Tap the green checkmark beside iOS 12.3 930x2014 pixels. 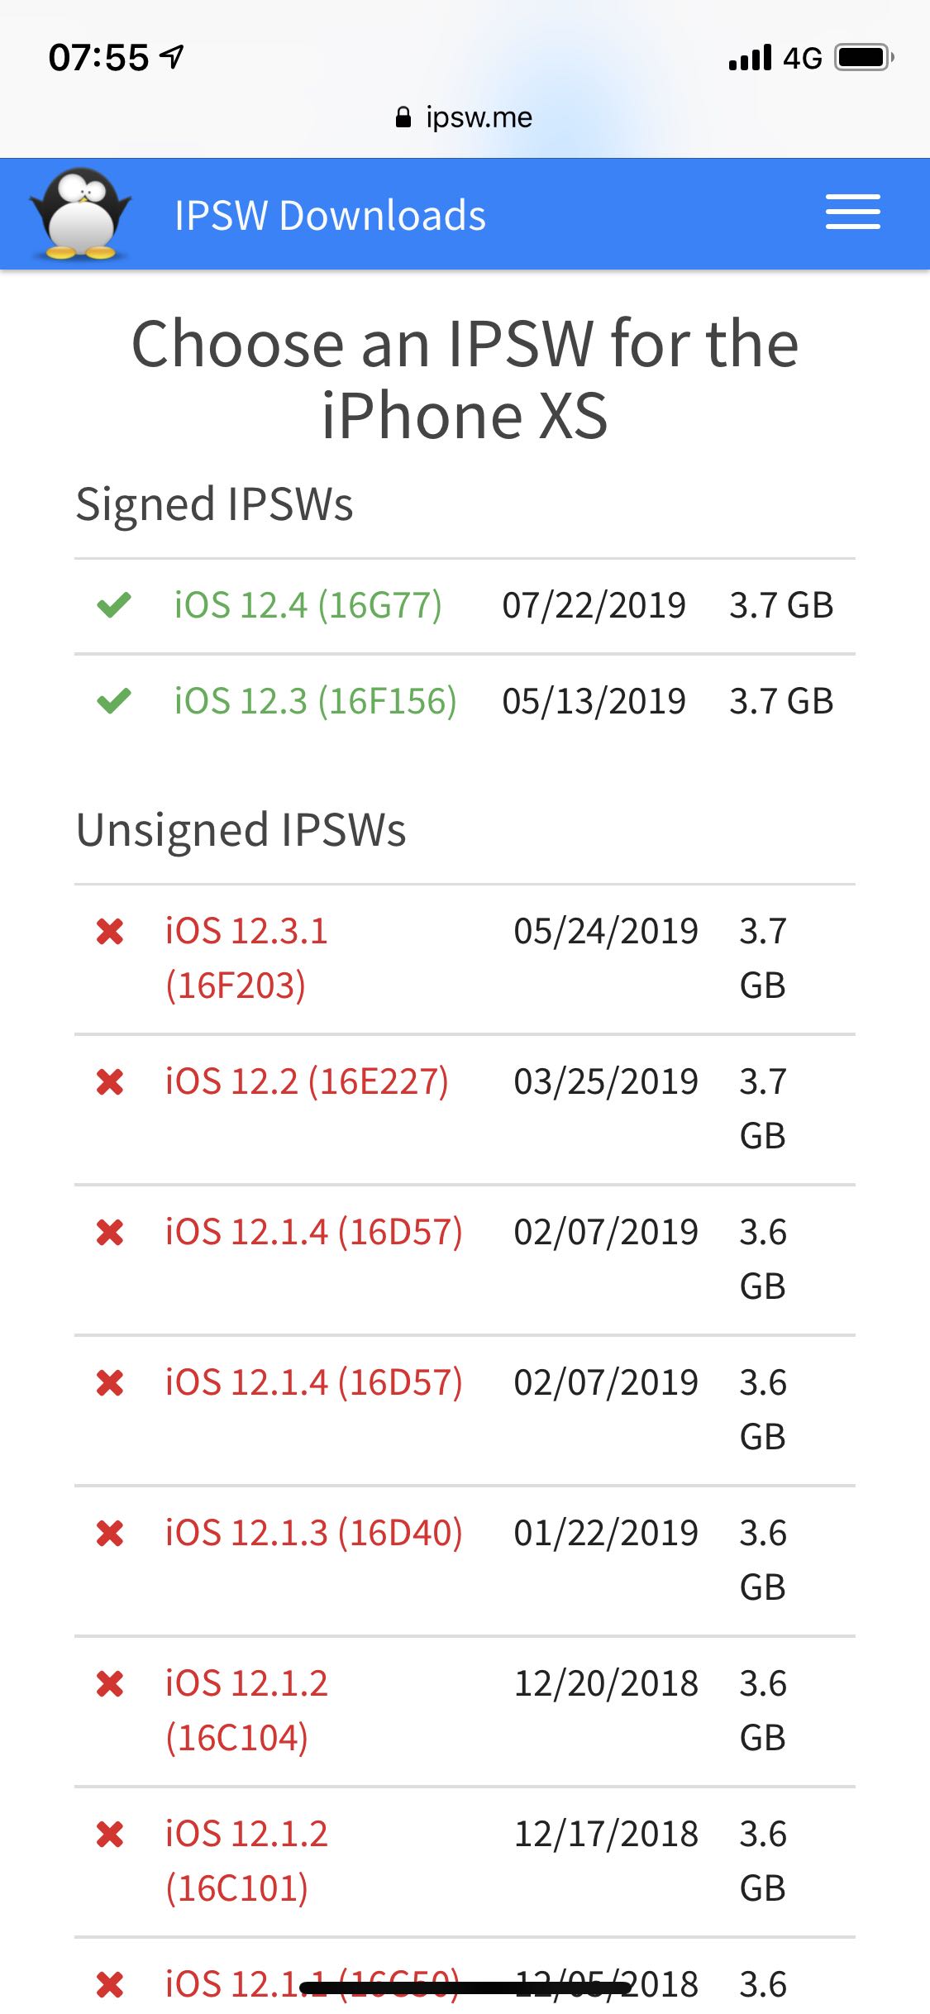(x=114, y=701)
